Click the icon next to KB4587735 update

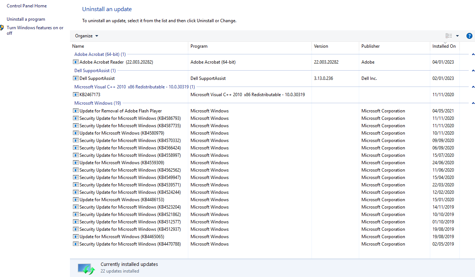[x=76, y=126]
